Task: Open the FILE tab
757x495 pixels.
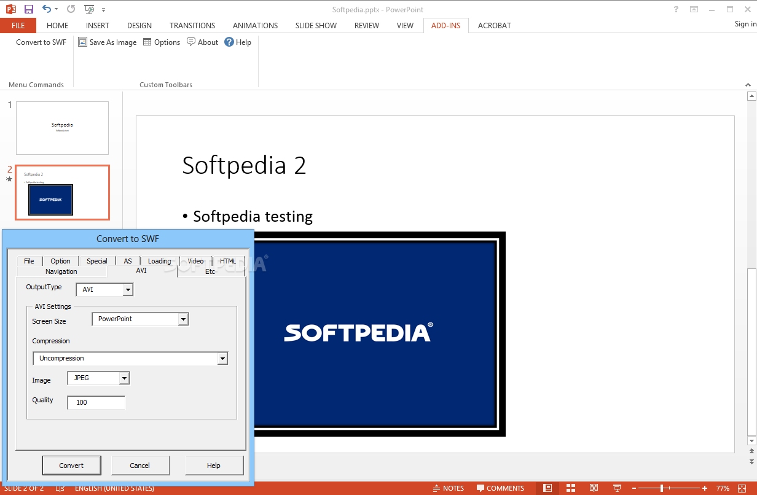Action: [x=18, y=25]
